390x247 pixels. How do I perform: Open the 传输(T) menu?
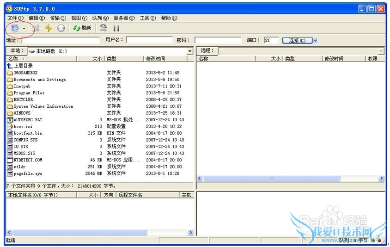[58, 18]
